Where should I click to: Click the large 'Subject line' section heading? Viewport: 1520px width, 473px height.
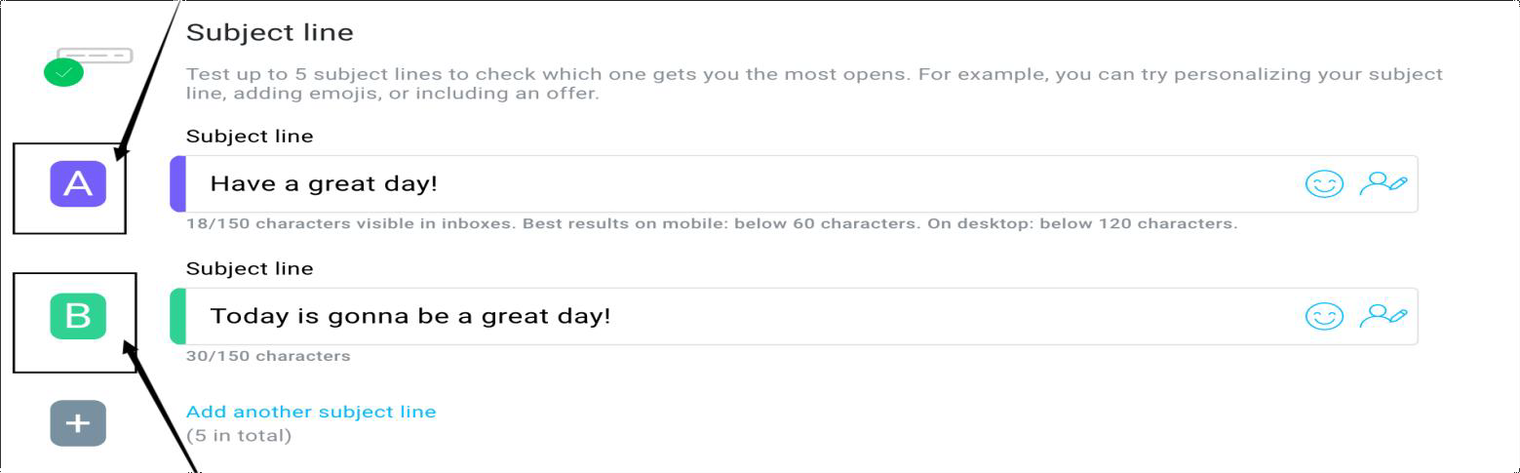(x=269, y=33)
